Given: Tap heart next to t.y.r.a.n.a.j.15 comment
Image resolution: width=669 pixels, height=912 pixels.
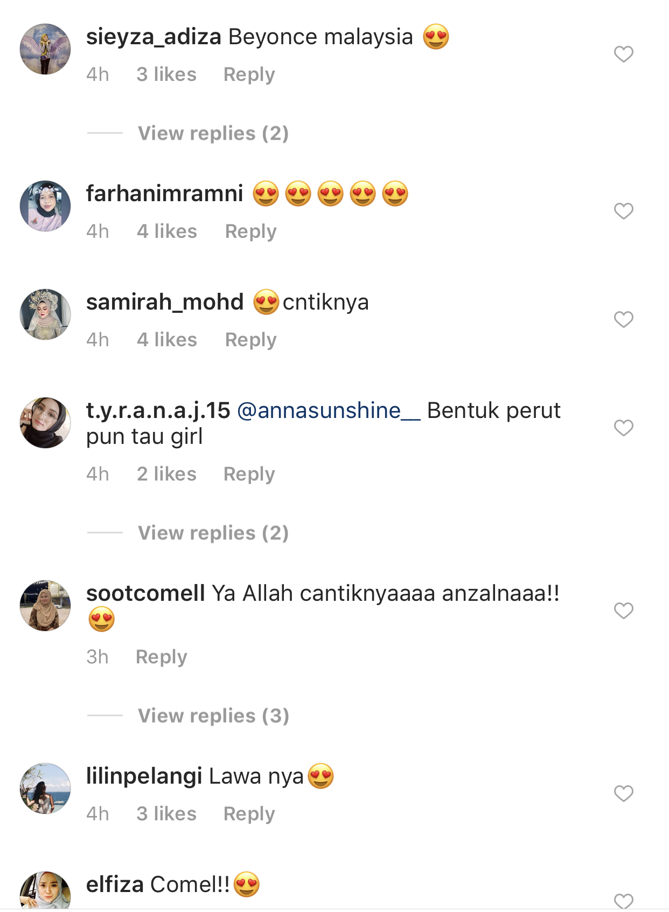Looking at the screenshot, I should pos(623,428).
